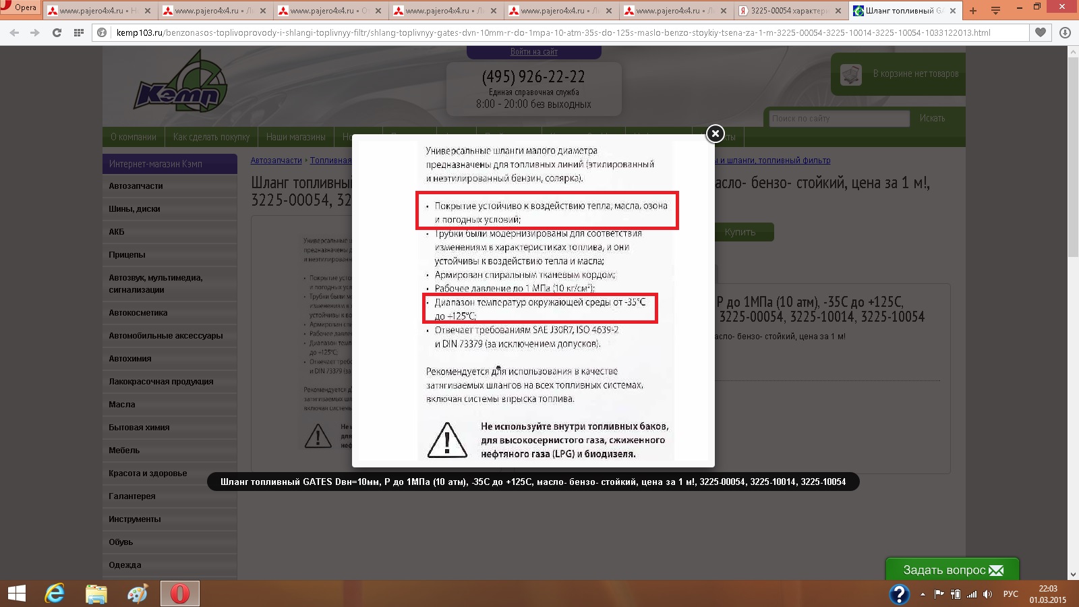Open the volume speaker icon
1079x607 pixels.
(x=988, y=594)
